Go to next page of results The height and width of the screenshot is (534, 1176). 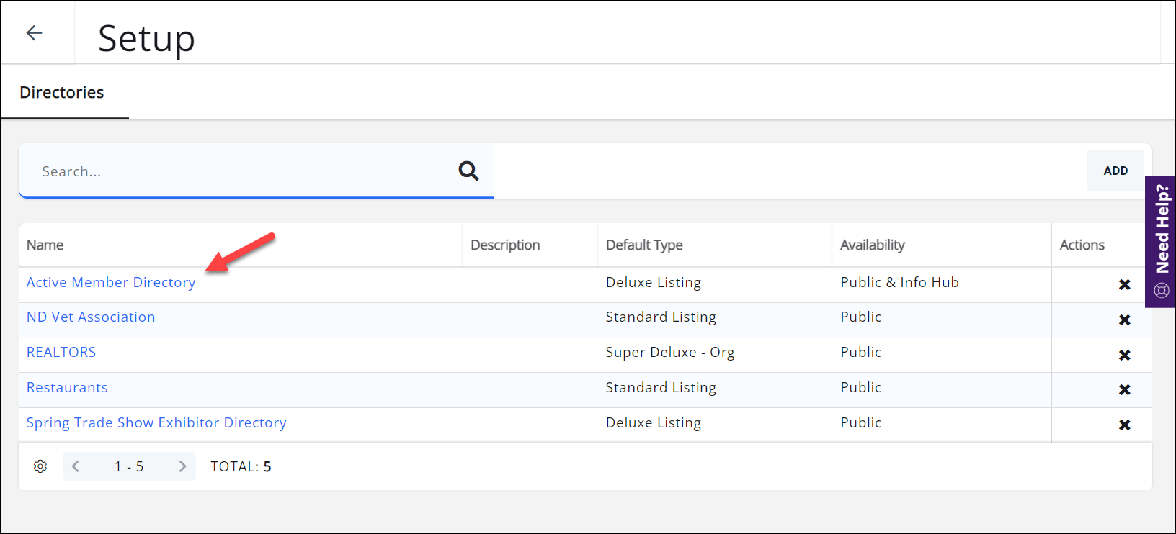(x=182, y=466)
